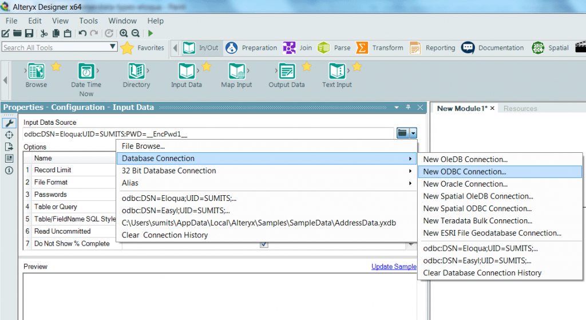Screen dimensions: 586x320
Task: Select Clear Database Connection History
Action: 482,273
